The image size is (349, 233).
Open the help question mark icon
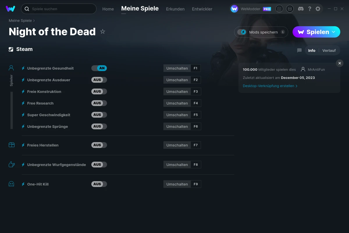tap(310, 9)
